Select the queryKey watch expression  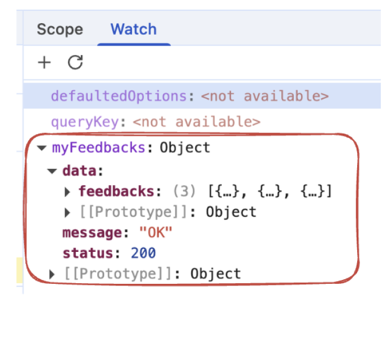[x=91, y=122]
